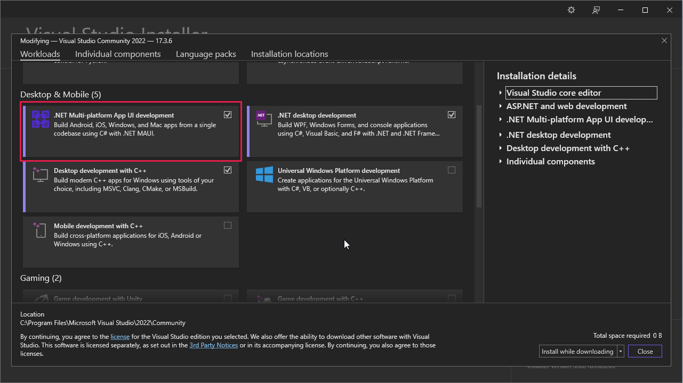Check Game development with C++ workload
This screenshot has height=383, width=683.
[x=452, y=298]
